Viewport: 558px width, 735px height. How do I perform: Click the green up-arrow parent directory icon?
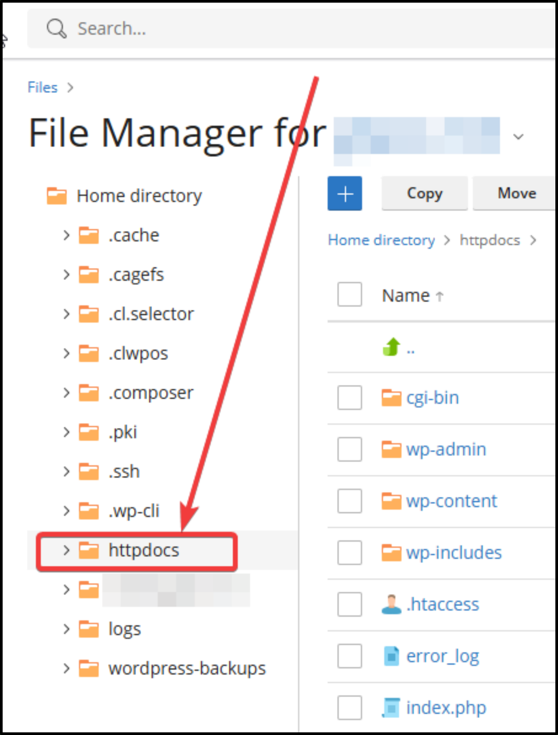pyautogui.click(x=391, y=347)
